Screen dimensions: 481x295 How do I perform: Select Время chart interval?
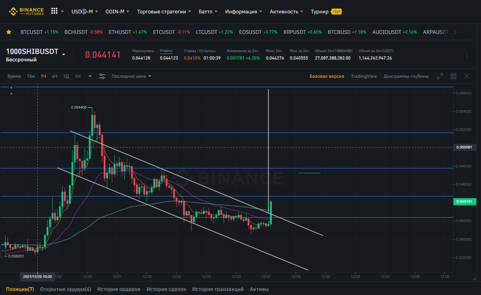coord(14,76)
